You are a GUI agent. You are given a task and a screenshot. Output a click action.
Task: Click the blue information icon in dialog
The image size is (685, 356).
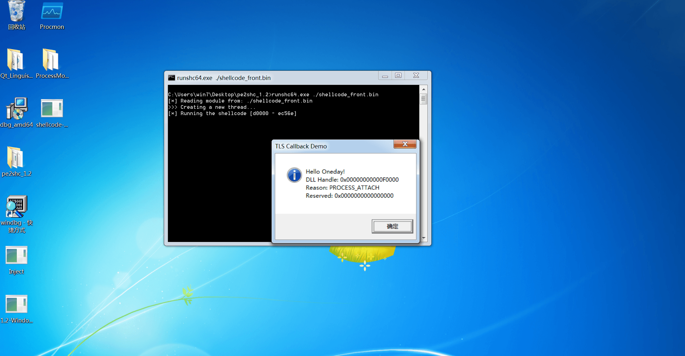[294, 175]
